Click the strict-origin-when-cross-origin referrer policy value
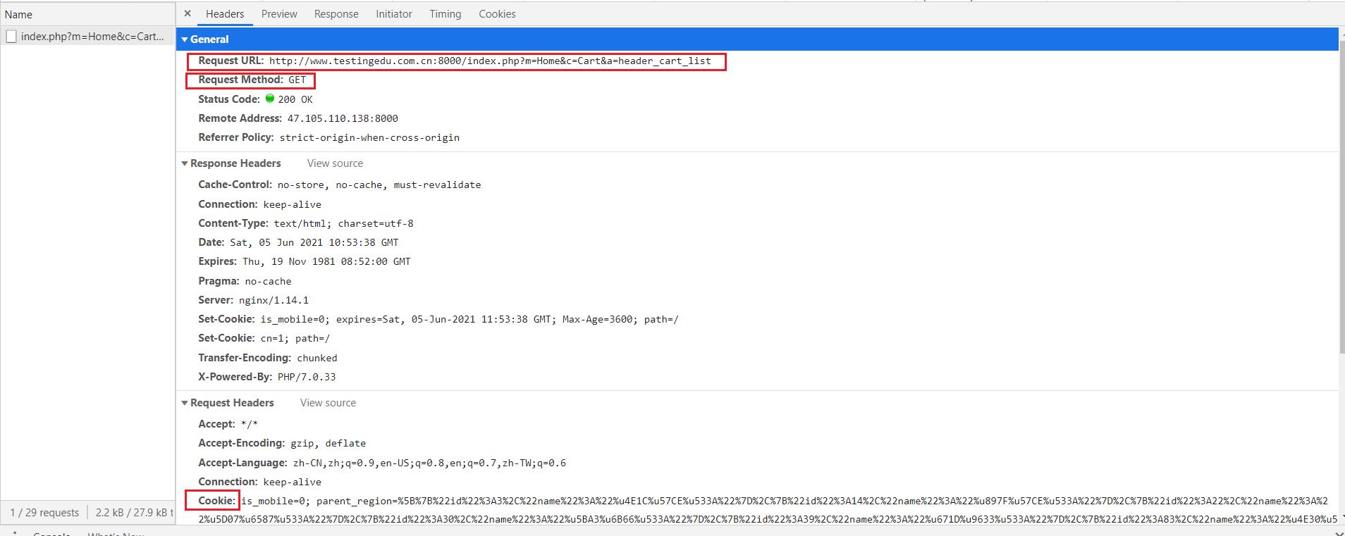The width and height of the screenshot is (1345, 536). click(x=369, y=138)
